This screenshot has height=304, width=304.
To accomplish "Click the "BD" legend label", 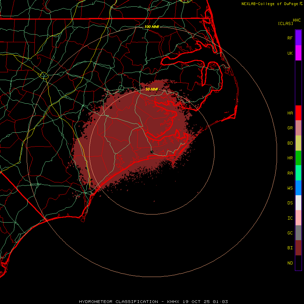I will coord(290,143).
